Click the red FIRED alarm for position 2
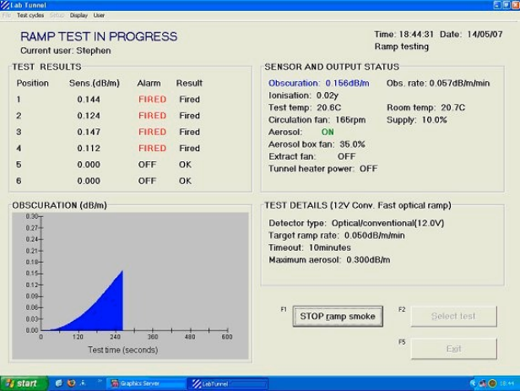The image size is (520, 391). pos(152,116)
